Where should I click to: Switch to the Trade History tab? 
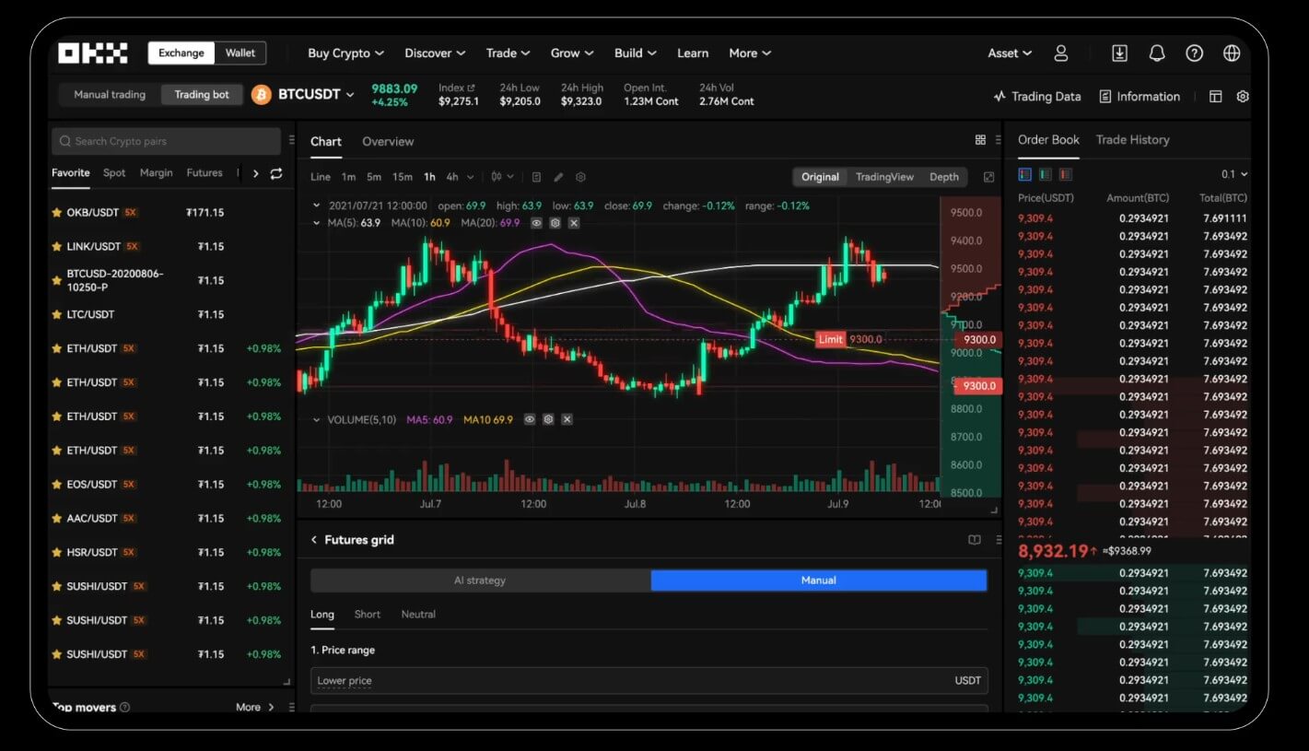tap(1132, 140)
